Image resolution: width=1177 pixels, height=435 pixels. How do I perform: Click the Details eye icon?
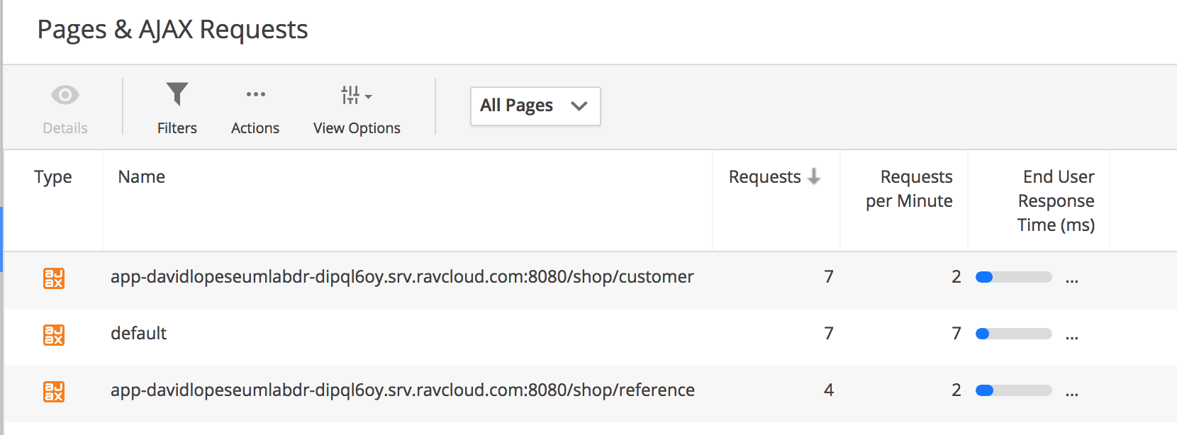65,95
